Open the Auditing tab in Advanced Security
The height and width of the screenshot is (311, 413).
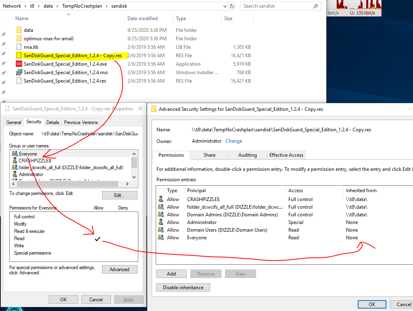pos(248,155)
